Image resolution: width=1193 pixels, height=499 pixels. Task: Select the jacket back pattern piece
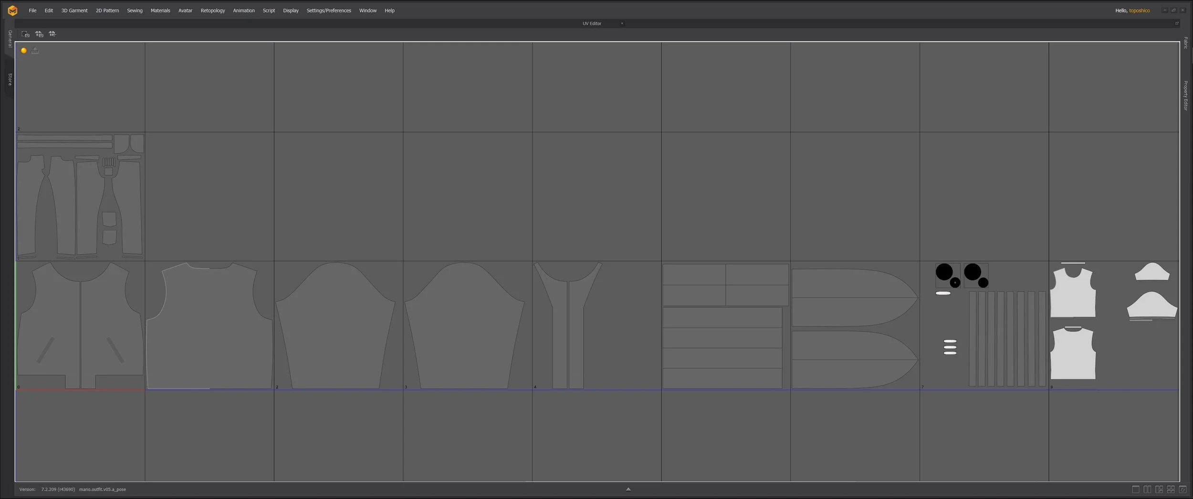tap(209, 326)
